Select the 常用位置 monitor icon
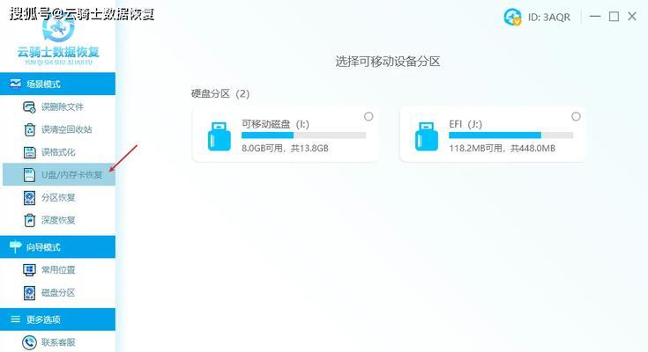Screen dimensions: 648x352 [29, 270]
